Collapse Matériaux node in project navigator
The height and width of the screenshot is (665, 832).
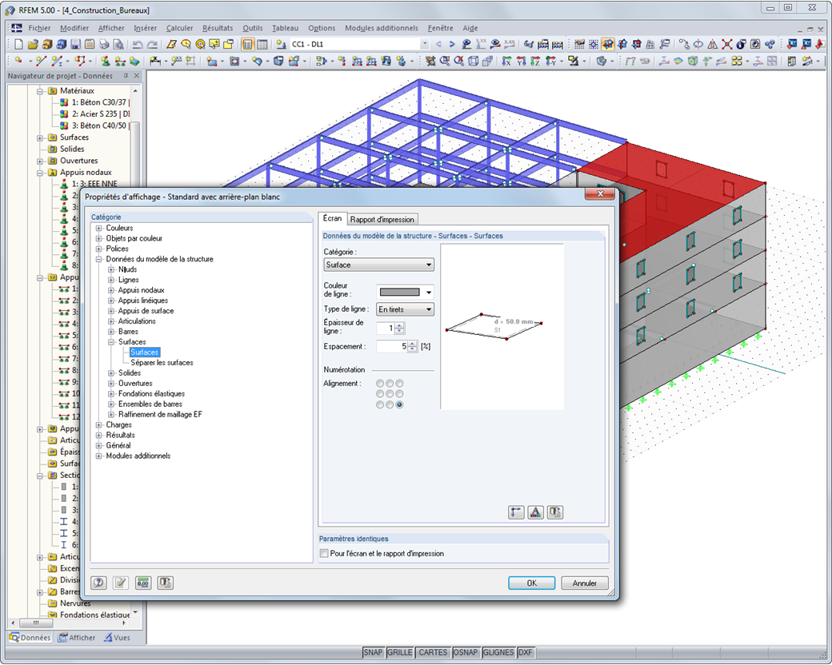click(40, 91)
